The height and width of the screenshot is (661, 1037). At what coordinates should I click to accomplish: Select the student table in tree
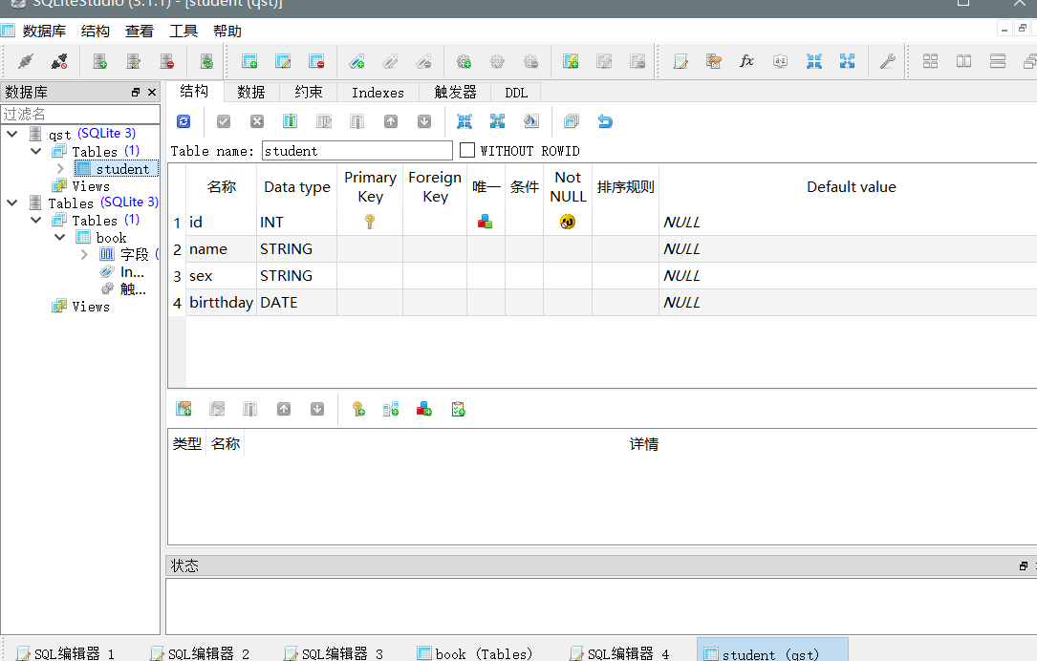(117, 168)
